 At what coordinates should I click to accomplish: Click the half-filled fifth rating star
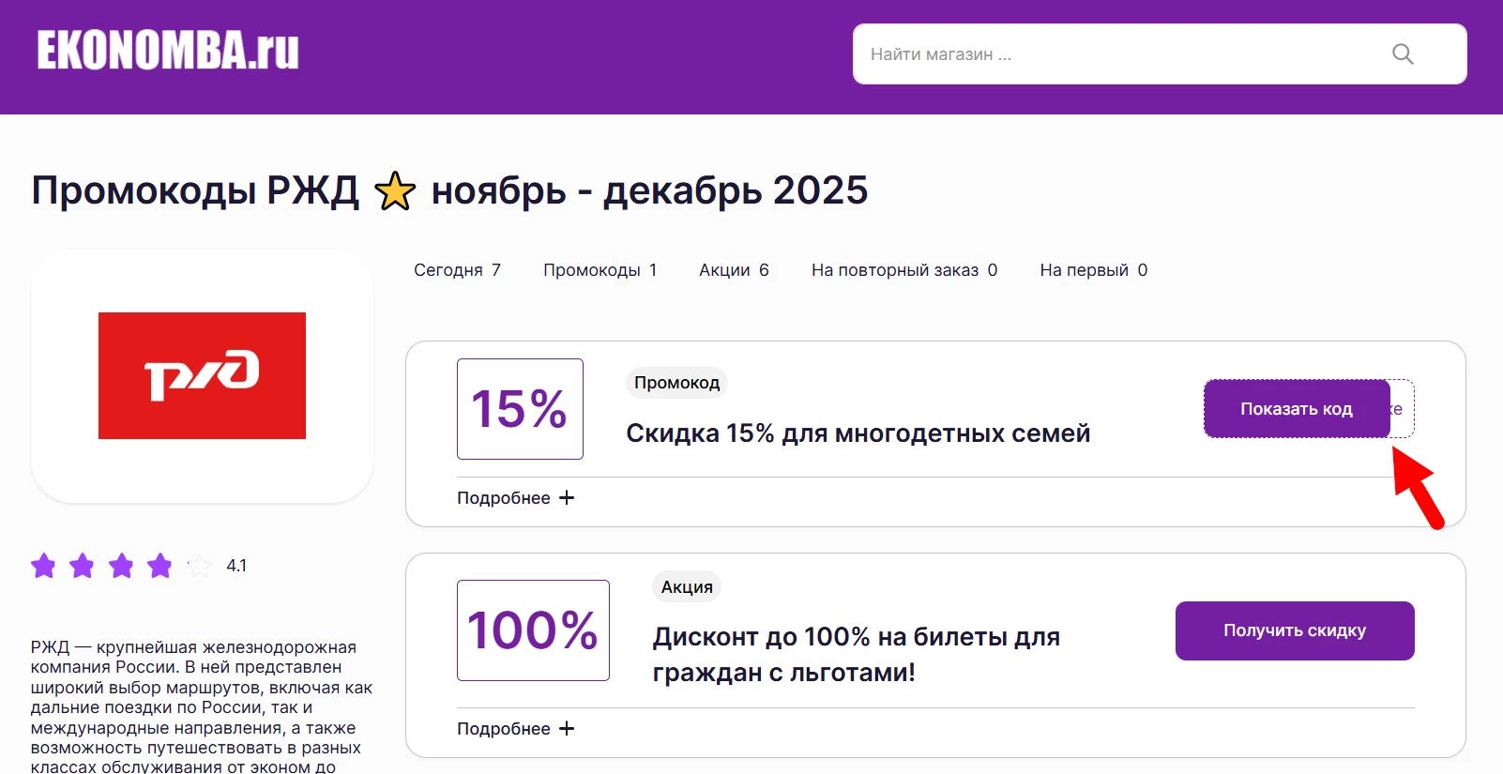click(x=198, y=566)
